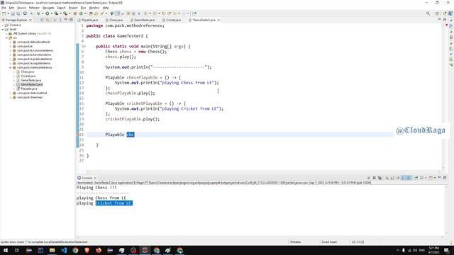Screen dimensions: 454x255
Task: Click Remove All Terminated Launches in Console
Action: [380, 178]
